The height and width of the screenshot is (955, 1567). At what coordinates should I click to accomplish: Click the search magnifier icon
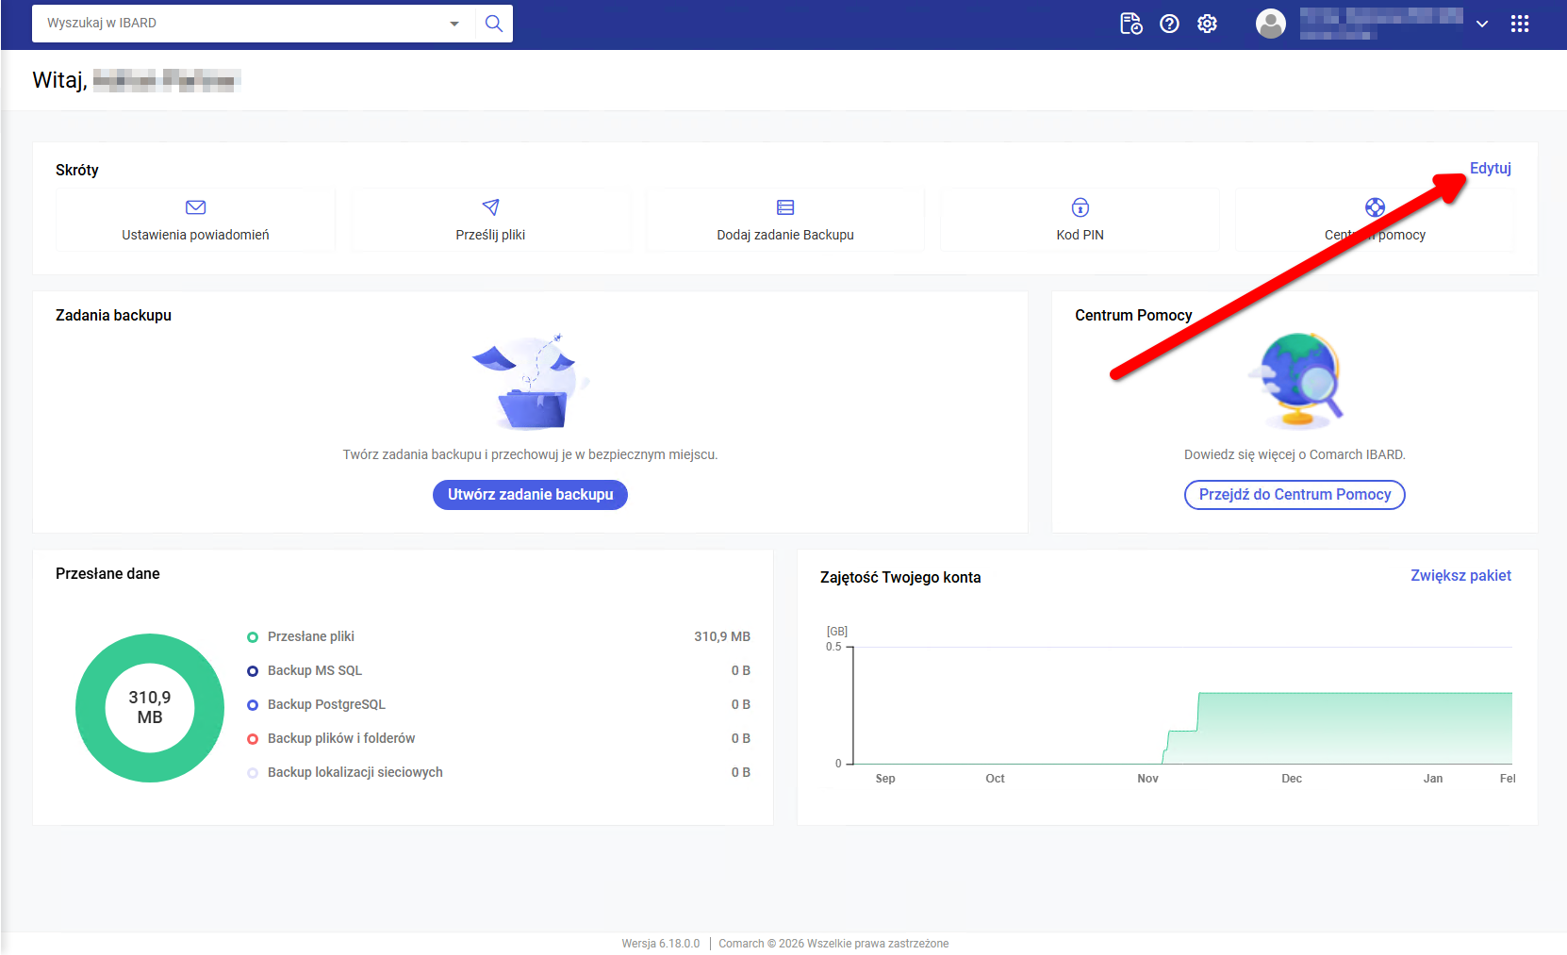(x=493, y=24)
